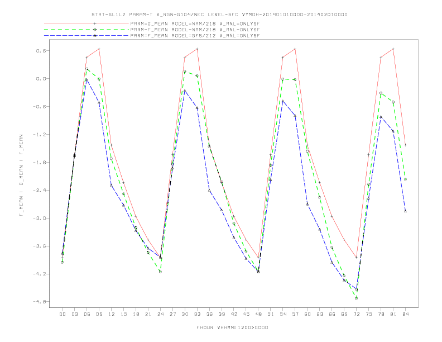Click x-axis tick label 72
442x342 pixels.
(x=357, y=314)
